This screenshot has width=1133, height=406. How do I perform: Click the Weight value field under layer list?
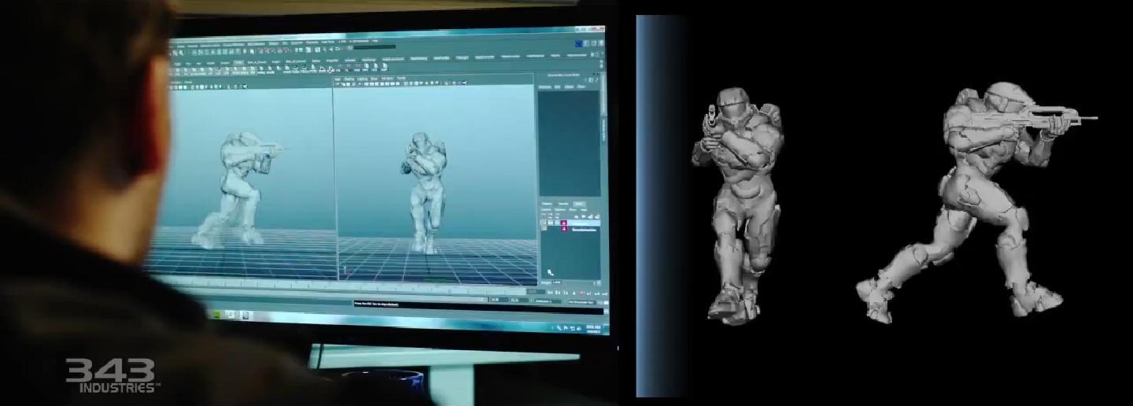click(x=557, y=282)
